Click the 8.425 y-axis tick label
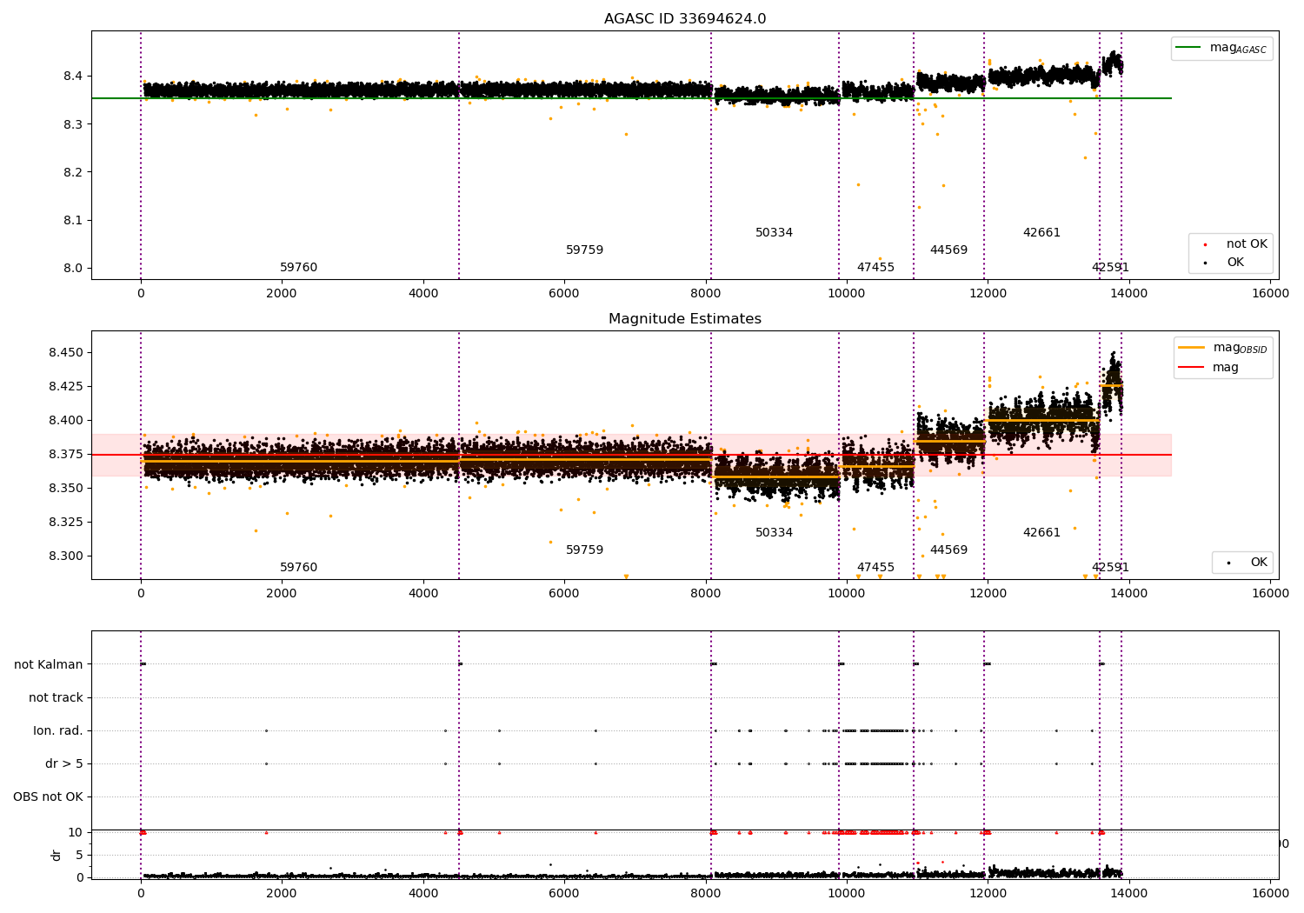The width and height of the screenshot is (1304, 913). coord(66,387)
